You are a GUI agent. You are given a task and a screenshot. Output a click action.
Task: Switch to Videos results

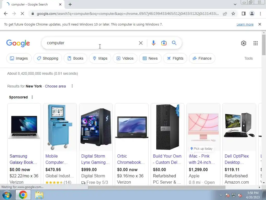(125, 58)
